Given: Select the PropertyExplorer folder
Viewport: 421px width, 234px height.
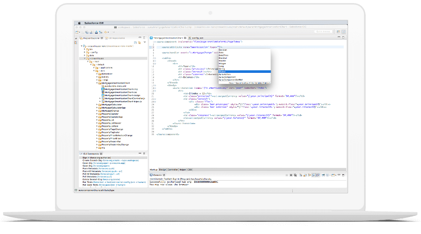Looking at the screenshot, I should point(108,114).
